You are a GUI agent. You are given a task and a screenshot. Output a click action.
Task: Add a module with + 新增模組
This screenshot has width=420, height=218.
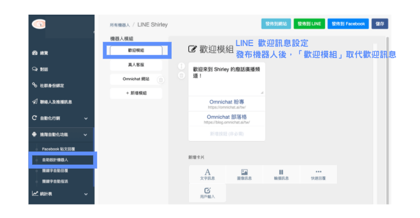tap(136, 93)
